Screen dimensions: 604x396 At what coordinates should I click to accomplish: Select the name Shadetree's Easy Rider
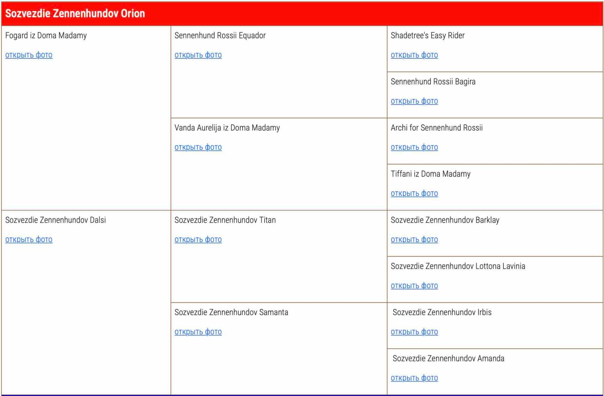coord(428,35)
